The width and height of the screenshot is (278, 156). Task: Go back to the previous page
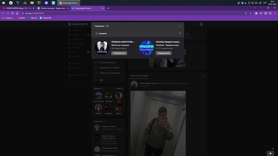tap(3, 13)
